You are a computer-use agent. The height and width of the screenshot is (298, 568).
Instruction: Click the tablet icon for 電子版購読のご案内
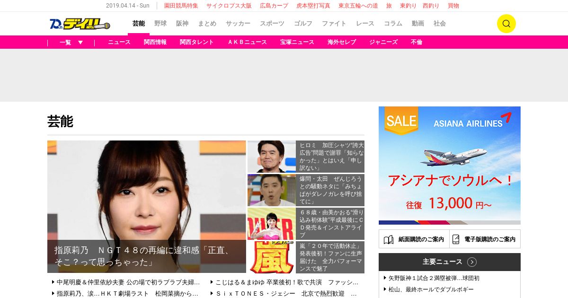pos(456,239)
